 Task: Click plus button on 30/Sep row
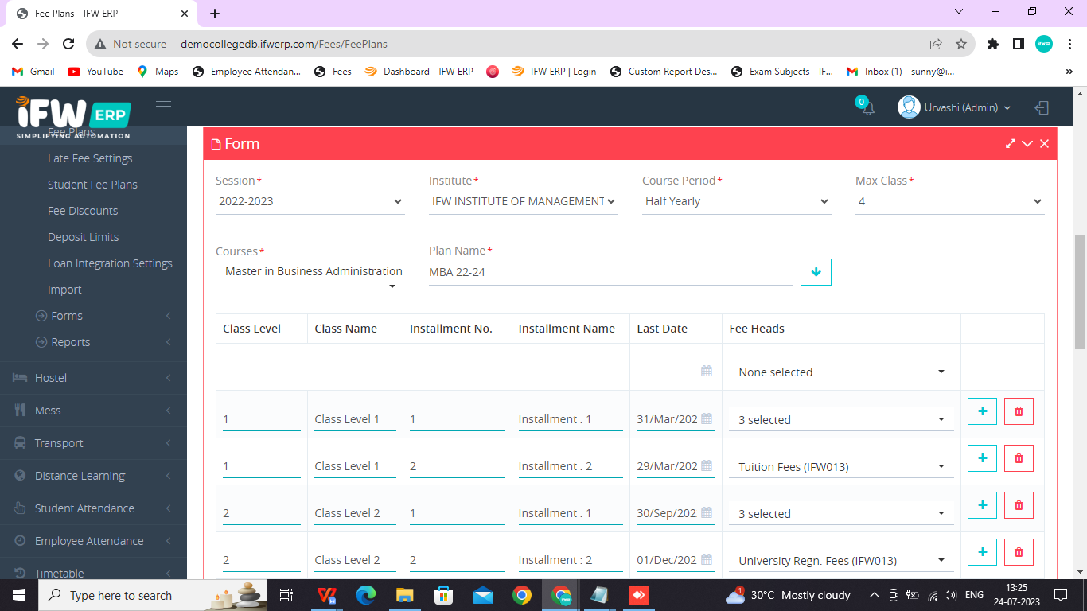tap(982, 505)
